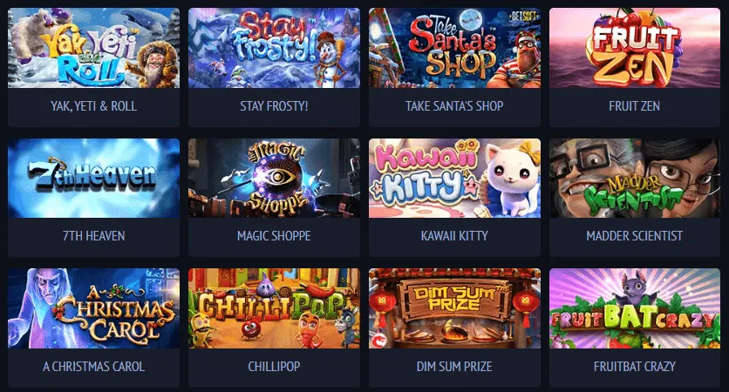Open the 7th Heaven game thumbnail
The image size is (729, 392).
coord(93,178)
